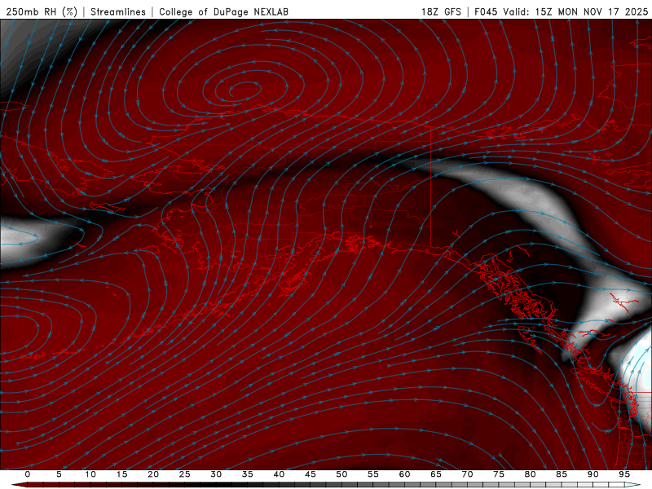The width and height of the screenshot is (652, 489).
Task: Click the 35 label on the color scale
Action: pos(248,474)
